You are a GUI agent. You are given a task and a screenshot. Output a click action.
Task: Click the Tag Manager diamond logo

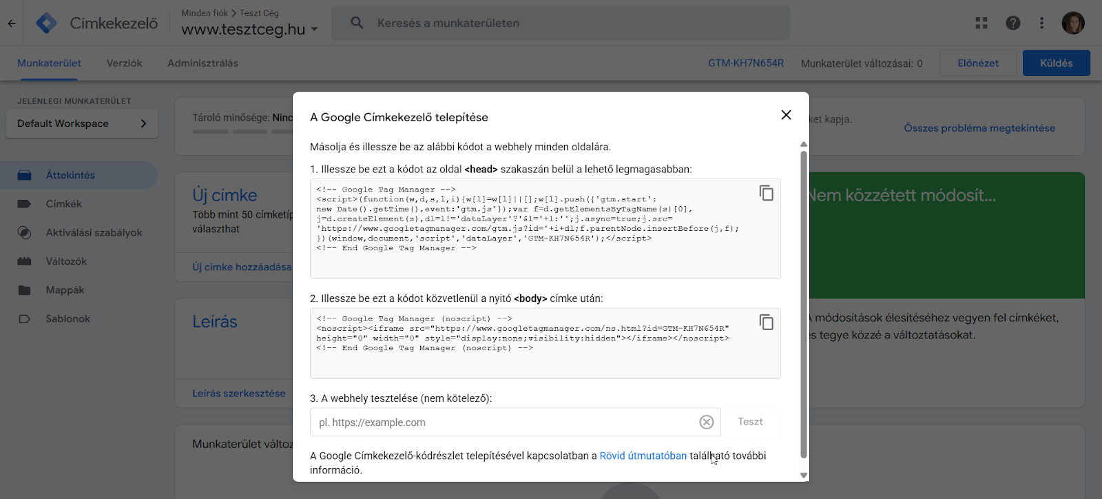click(x=47, y=23)
